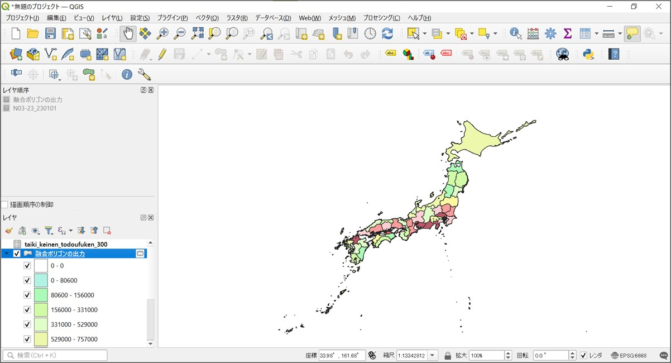The height and width of the screenshot is (363, 671).
Task: Open the map tips tool
Action: [x=632, y=34]
